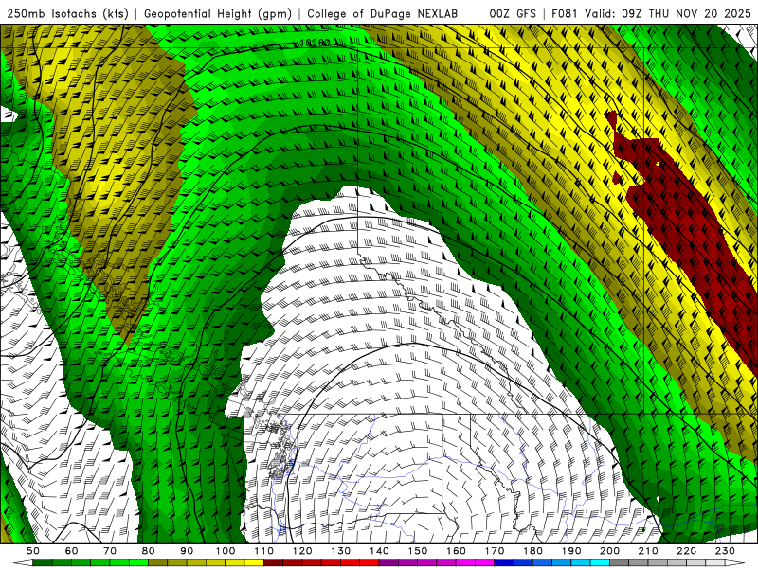Select the bright magenta swatch ending at 170
The width and height of the screenshot is (758, 568).
tap(485, 563)
